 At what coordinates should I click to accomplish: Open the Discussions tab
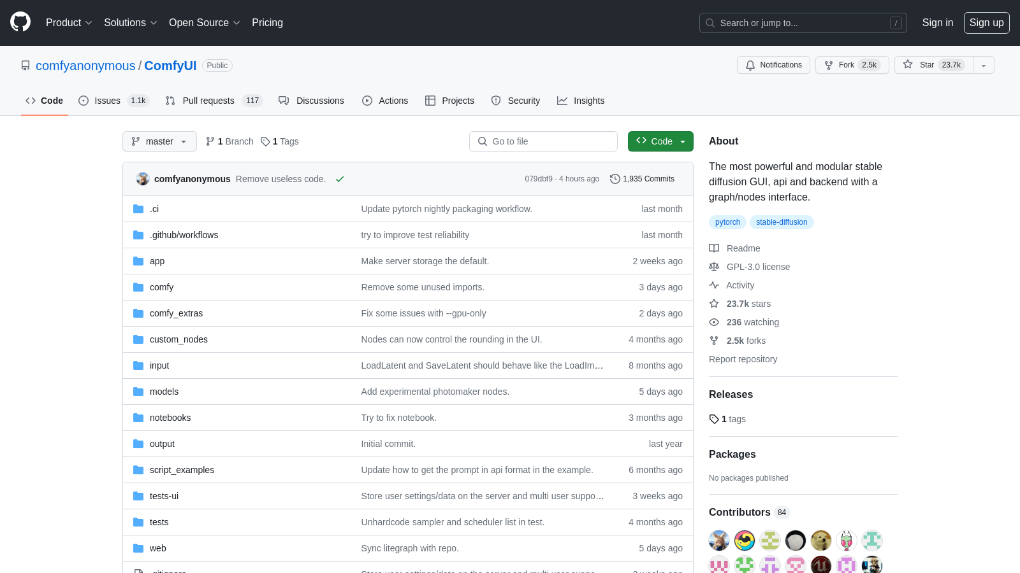311,101
